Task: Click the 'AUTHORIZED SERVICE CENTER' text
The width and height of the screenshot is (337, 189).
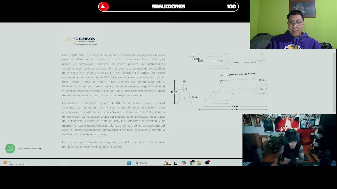Action: coord(87,45)
